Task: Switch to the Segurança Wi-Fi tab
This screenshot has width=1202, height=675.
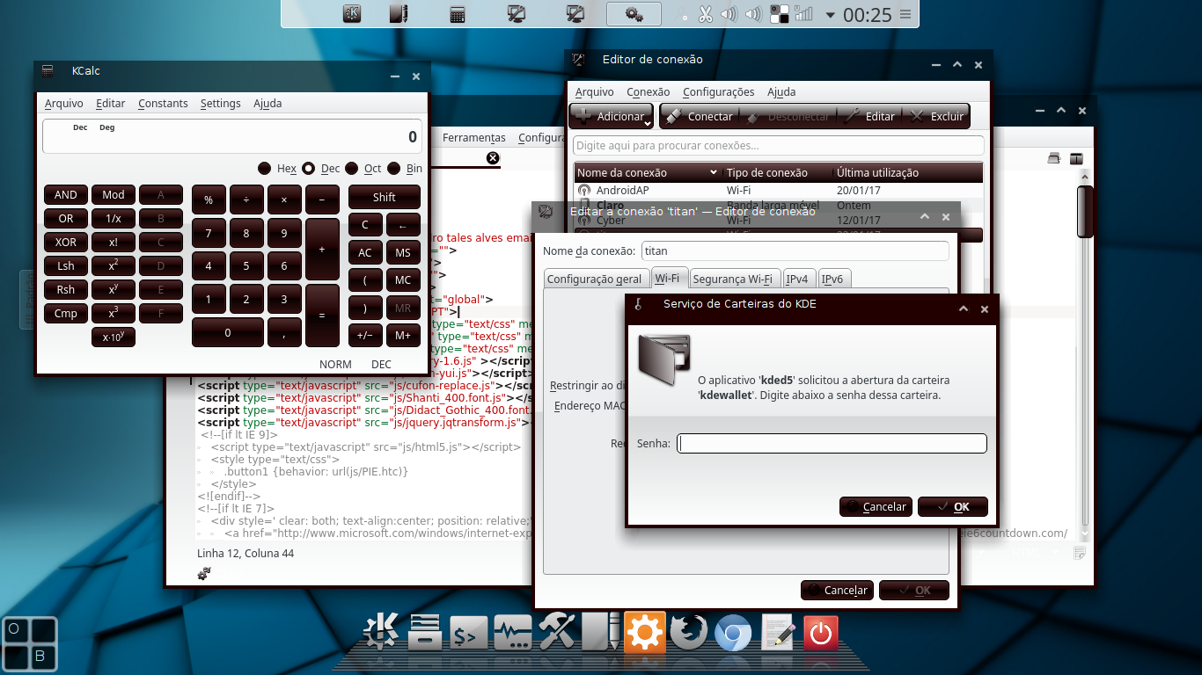Action: click(x=732, y=279)
